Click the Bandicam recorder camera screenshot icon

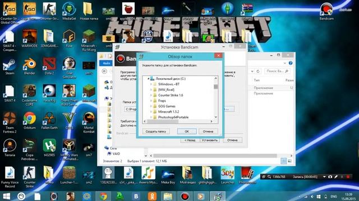(330, 176)
